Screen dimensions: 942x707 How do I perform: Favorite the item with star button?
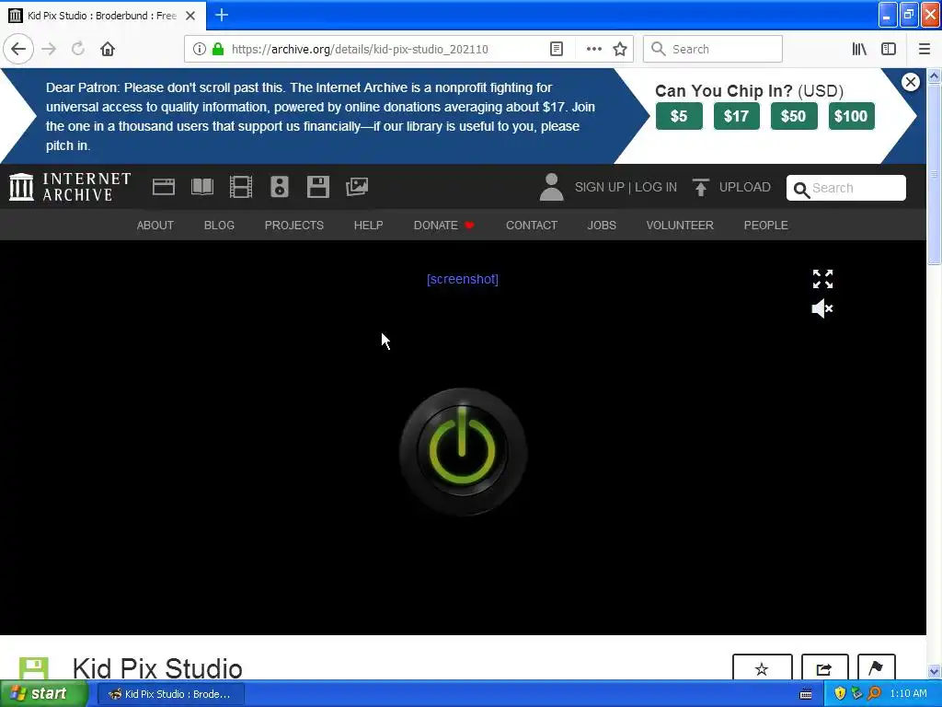tap(762, 668)
